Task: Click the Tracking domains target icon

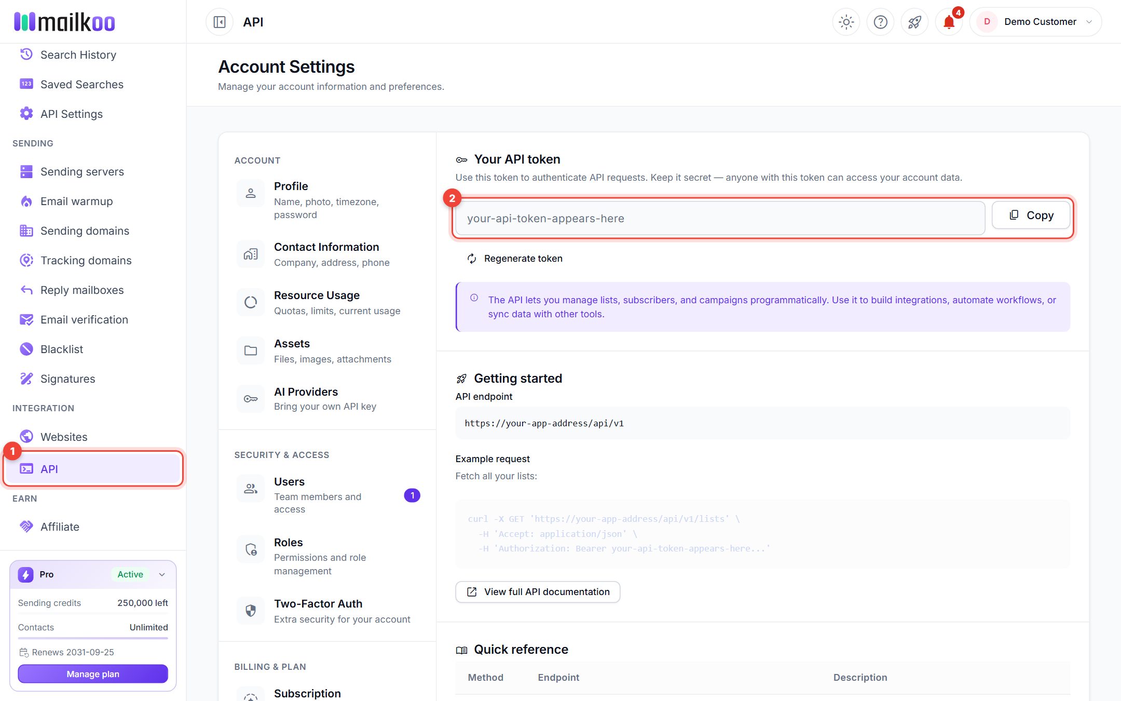Action: 26,260
